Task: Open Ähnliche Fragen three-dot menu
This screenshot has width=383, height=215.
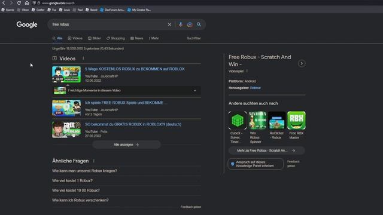Action: pos(94,161)
